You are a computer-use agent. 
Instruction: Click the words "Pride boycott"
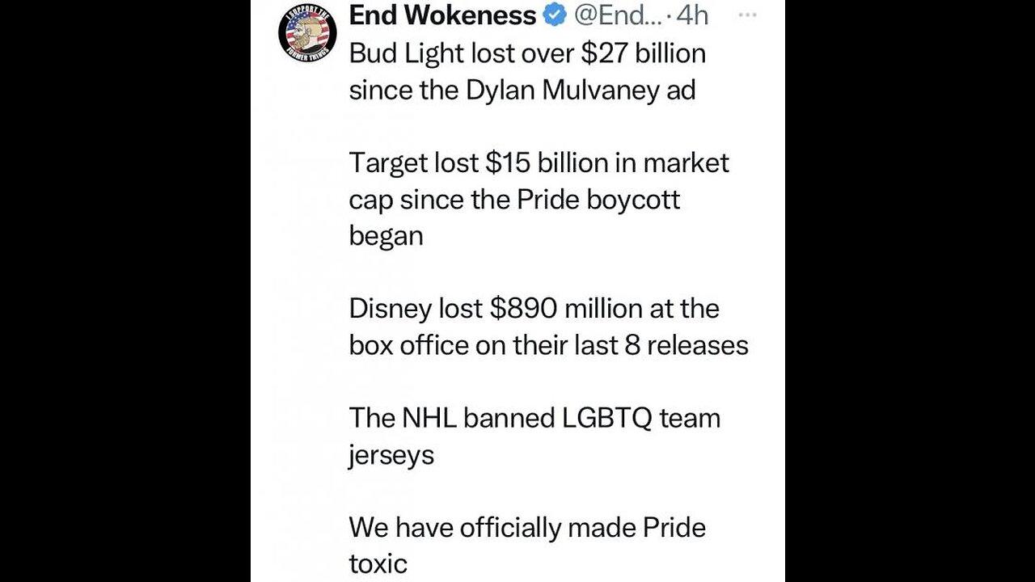pyautogui.click(x=597, y=199)
